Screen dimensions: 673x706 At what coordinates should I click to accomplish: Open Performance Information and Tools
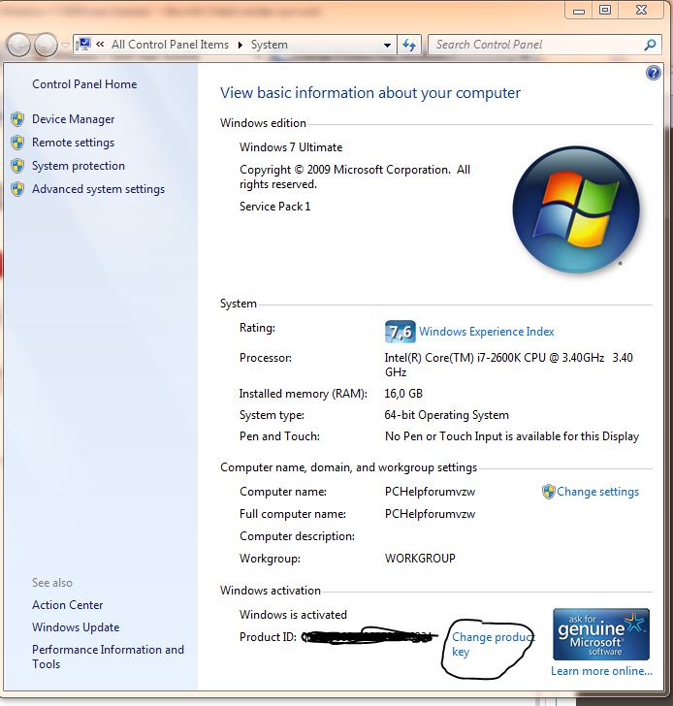tap(108, 657)
